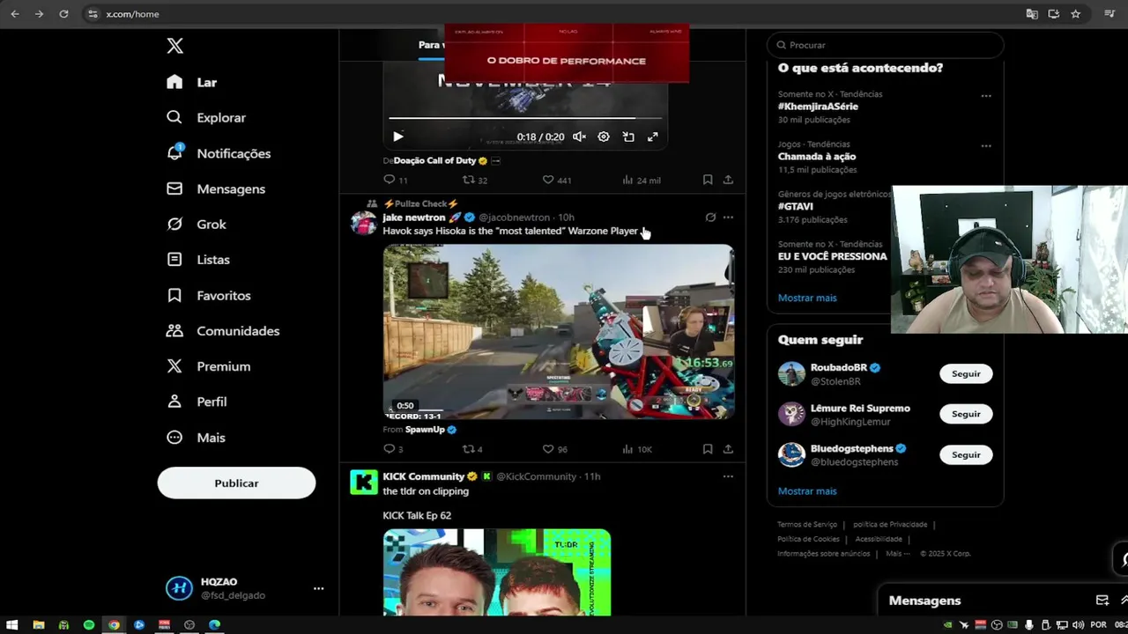The width and height of the screenshot is (1128, 634).
Task: View analytics of post with 10K views
Action: click(637, 449)
